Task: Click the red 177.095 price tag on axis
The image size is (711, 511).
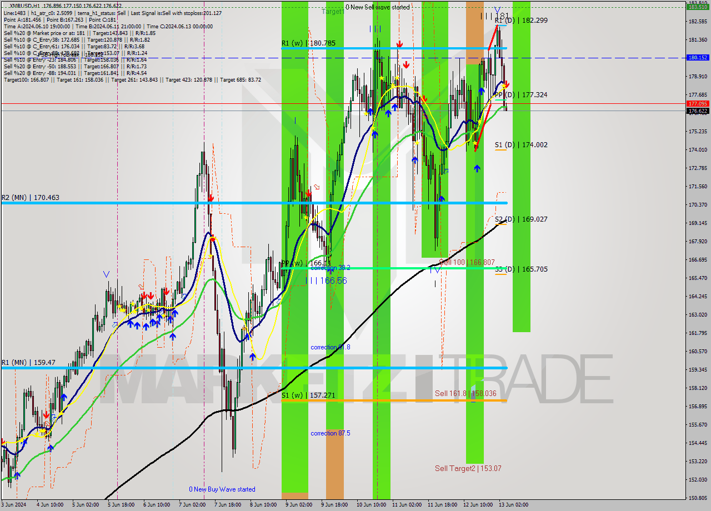Action: [x=698, y=103]
